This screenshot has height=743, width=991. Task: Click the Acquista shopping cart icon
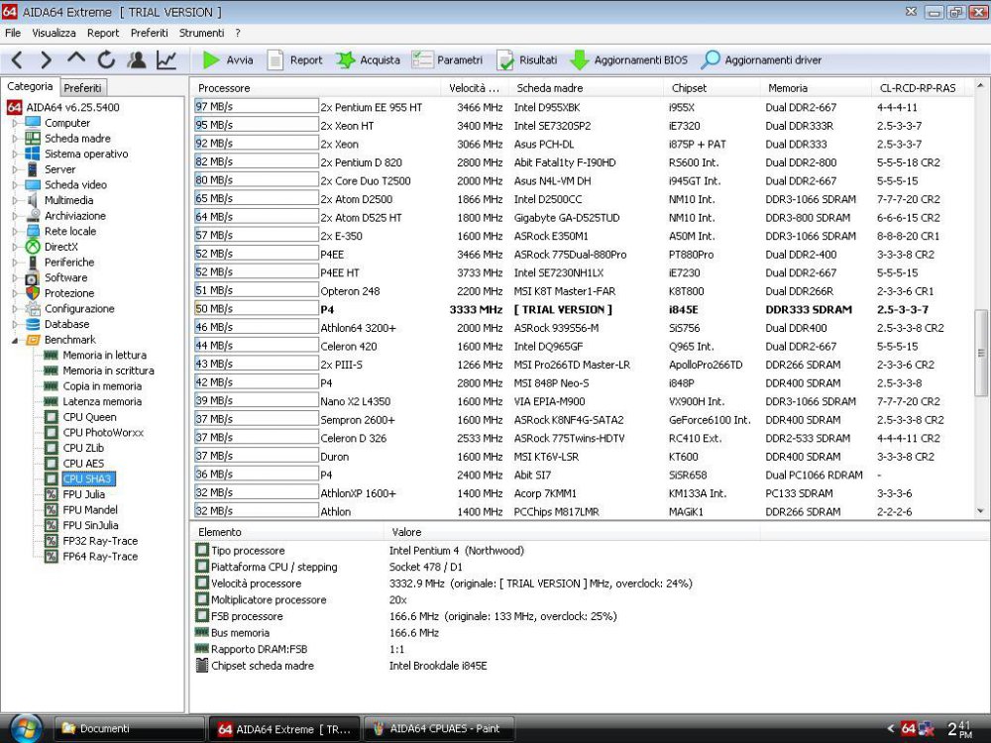click(x=346, y=59)
